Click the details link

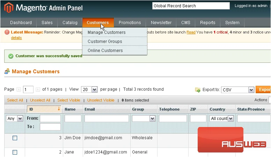click(16, 38)
